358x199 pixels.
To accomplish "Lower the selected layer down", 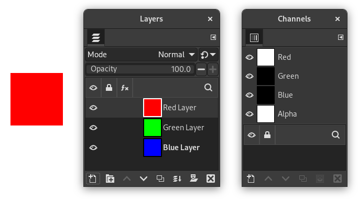I will pyautogui.click(x=144, y=179).
